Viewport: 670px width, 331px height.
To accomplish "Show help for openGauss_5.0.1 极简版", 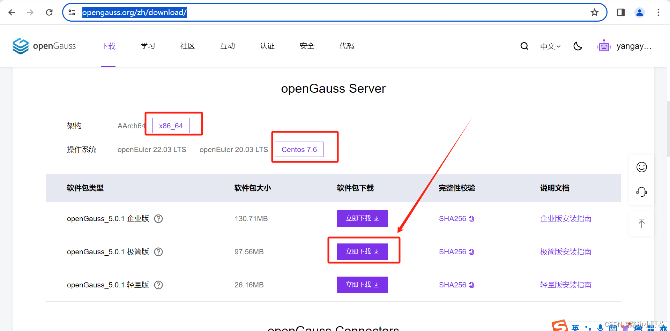I will [x=158, y=252].
